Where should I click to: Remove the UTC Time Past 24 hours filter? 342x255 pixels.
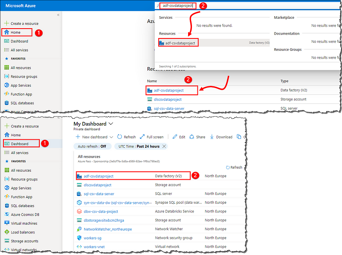[164, 147]
